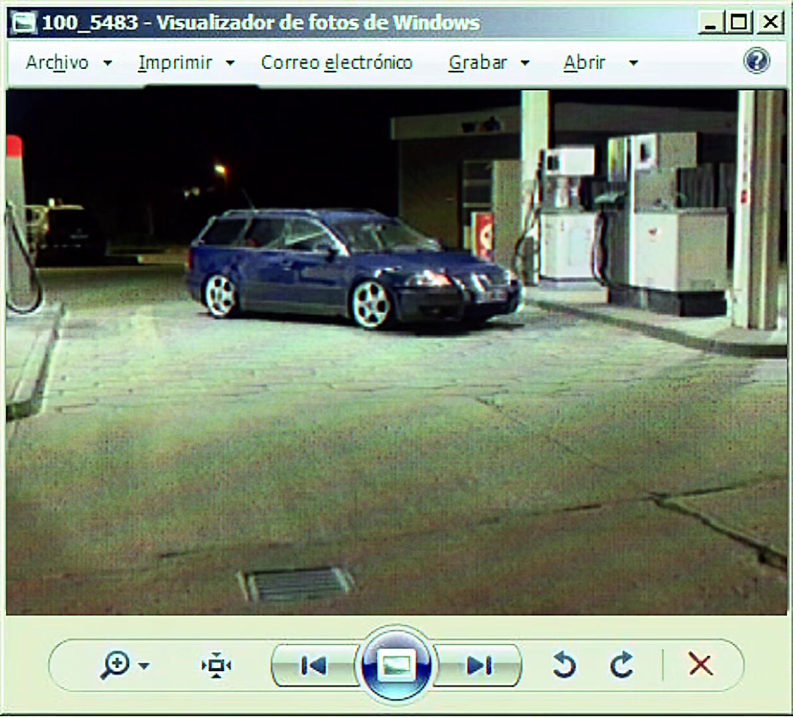Rotate the photo clockwise

[x=622, y=665]
